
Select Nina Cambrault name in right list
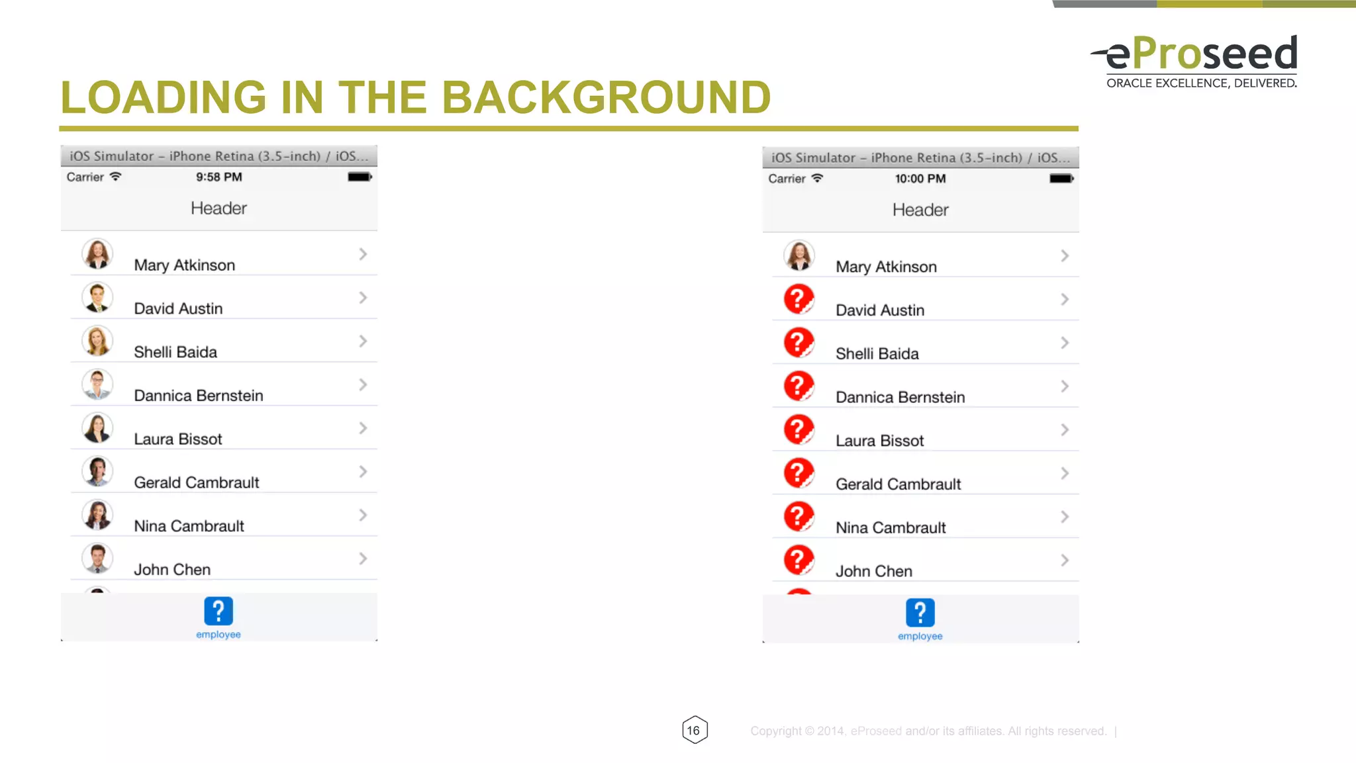point(890,527)
